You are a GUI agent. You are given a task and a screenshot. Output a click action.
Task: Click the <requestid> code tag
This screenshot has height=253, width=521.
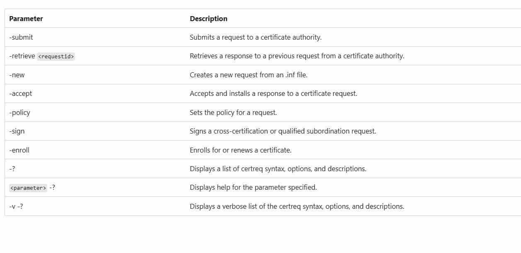click(56, 56)
